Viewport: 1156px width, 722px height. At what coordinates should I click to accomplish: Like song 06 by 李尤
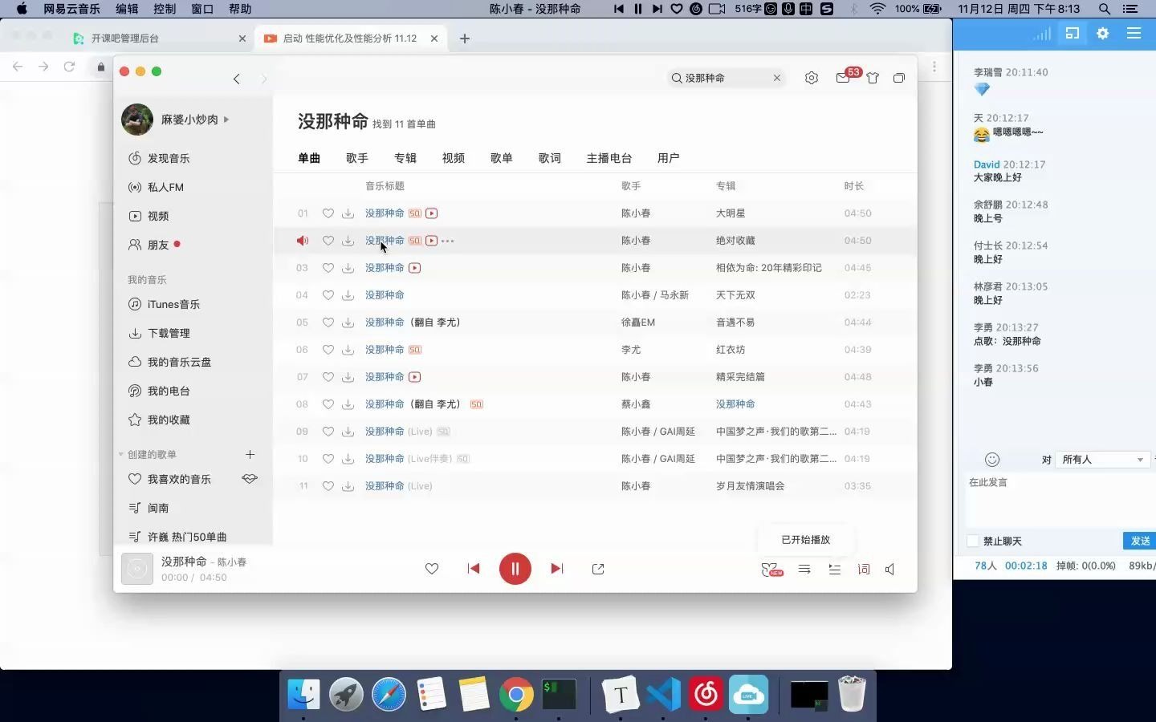pos(328,350)
